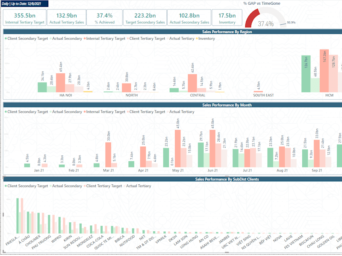Viewport: 342px width, 256px height.
Task: Select the BIBICA client axis label
Action: pos(120,239)
